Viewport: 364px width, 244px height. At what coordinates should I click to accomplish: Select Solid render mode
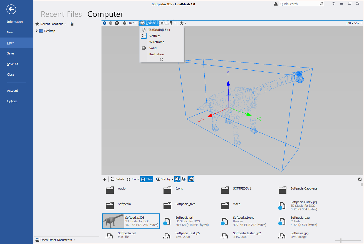pos(162,48)
